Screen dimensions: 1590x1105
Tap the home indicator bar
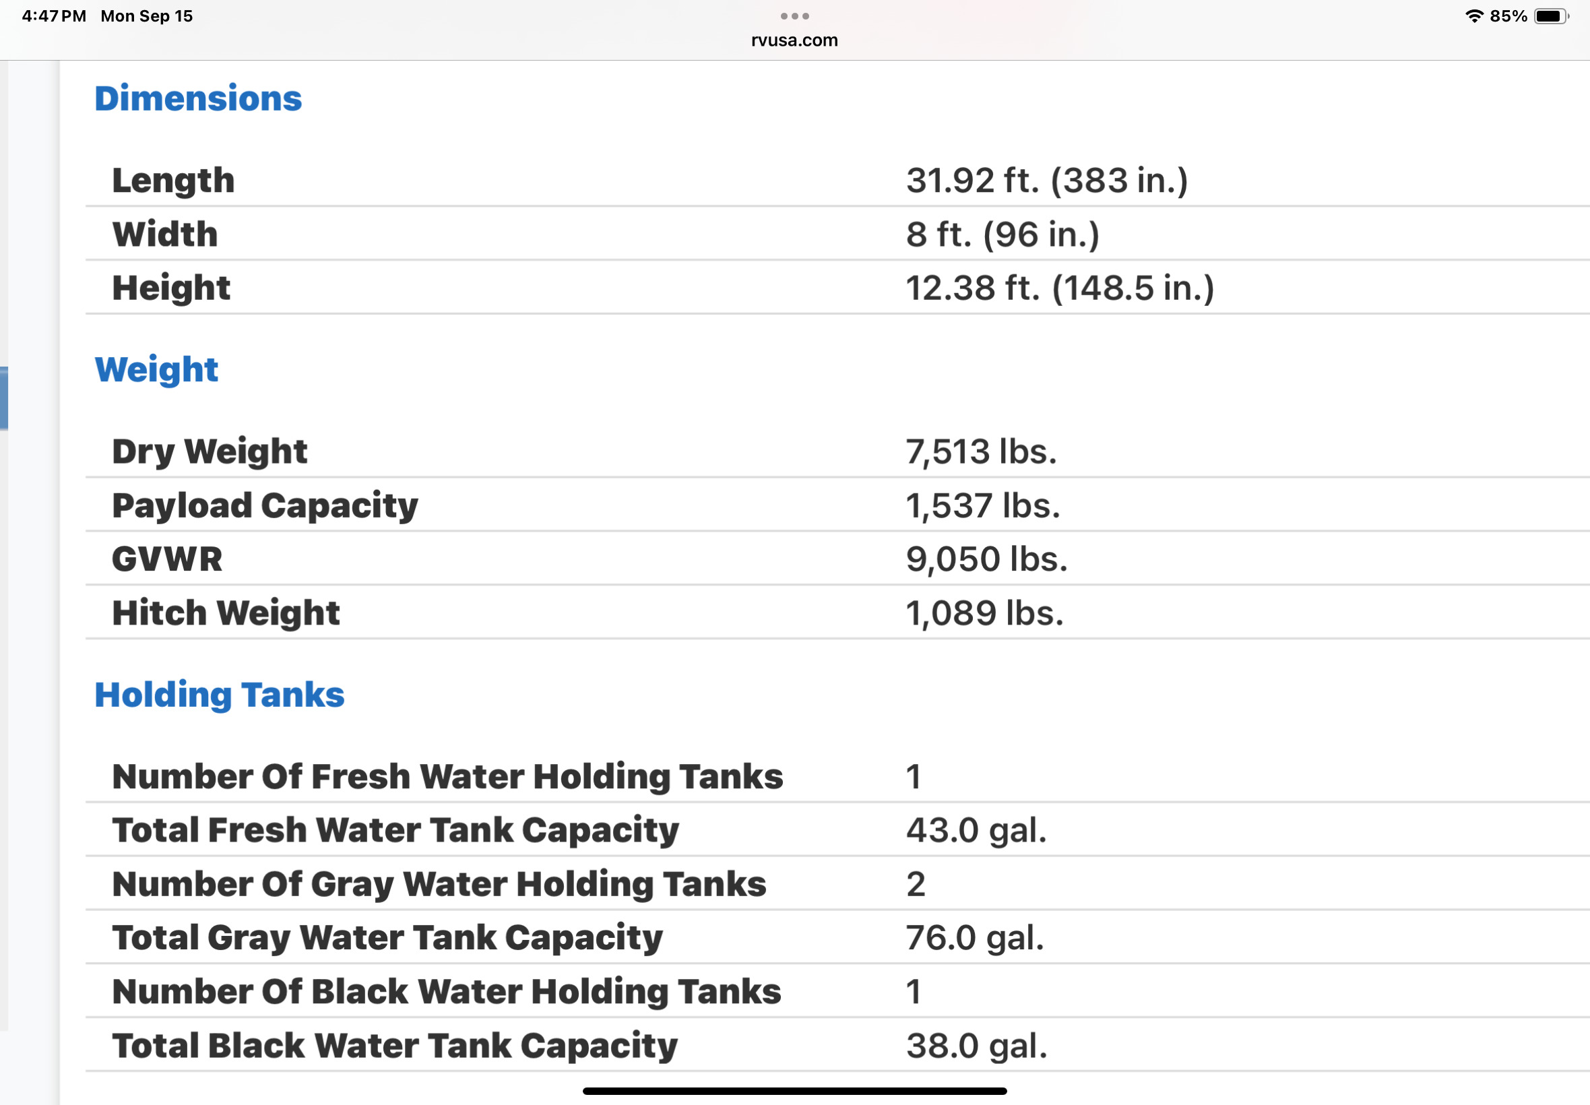tap(794, 1091)
